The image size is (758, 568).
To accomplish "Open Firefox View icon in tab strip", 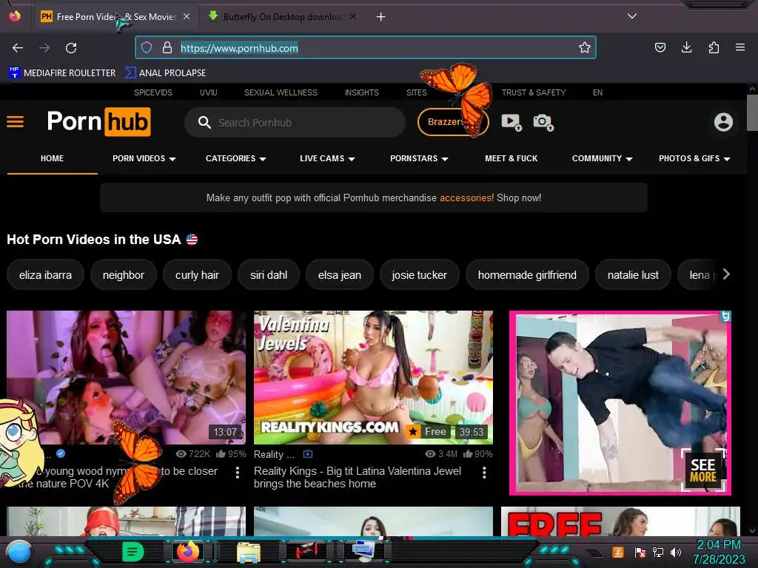I will click(15, 16).
